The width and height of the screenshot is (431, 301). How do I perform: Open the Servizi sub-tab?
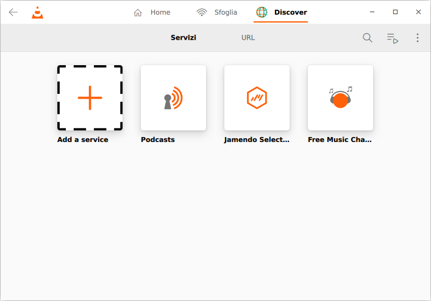tap(183, 38)
